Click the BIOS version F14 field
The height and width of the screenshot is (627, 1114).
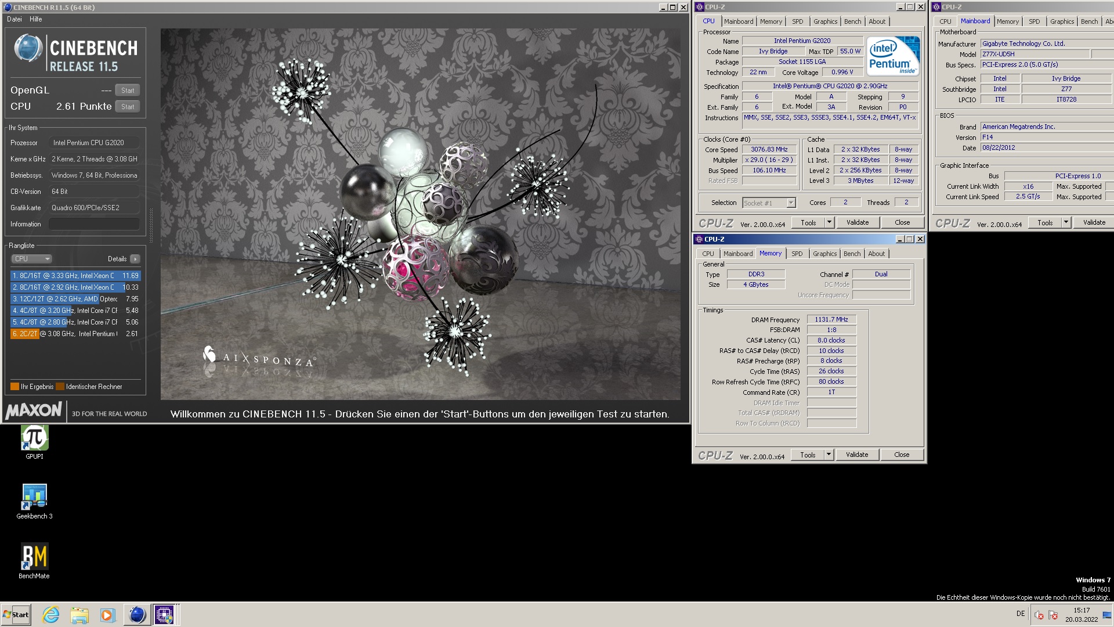(x=1047, y=138)
